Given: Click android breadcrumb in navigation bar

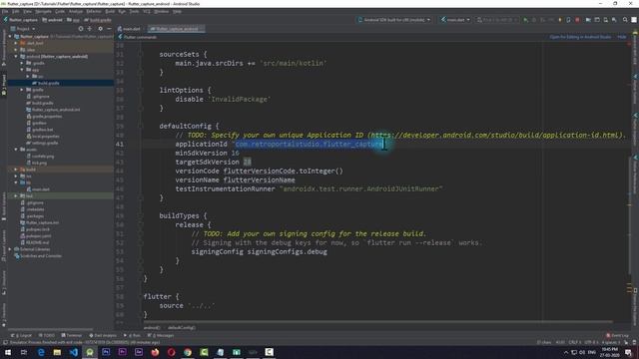Looking at the screenshot, I should pyautogui.click(x=52, y=20).
